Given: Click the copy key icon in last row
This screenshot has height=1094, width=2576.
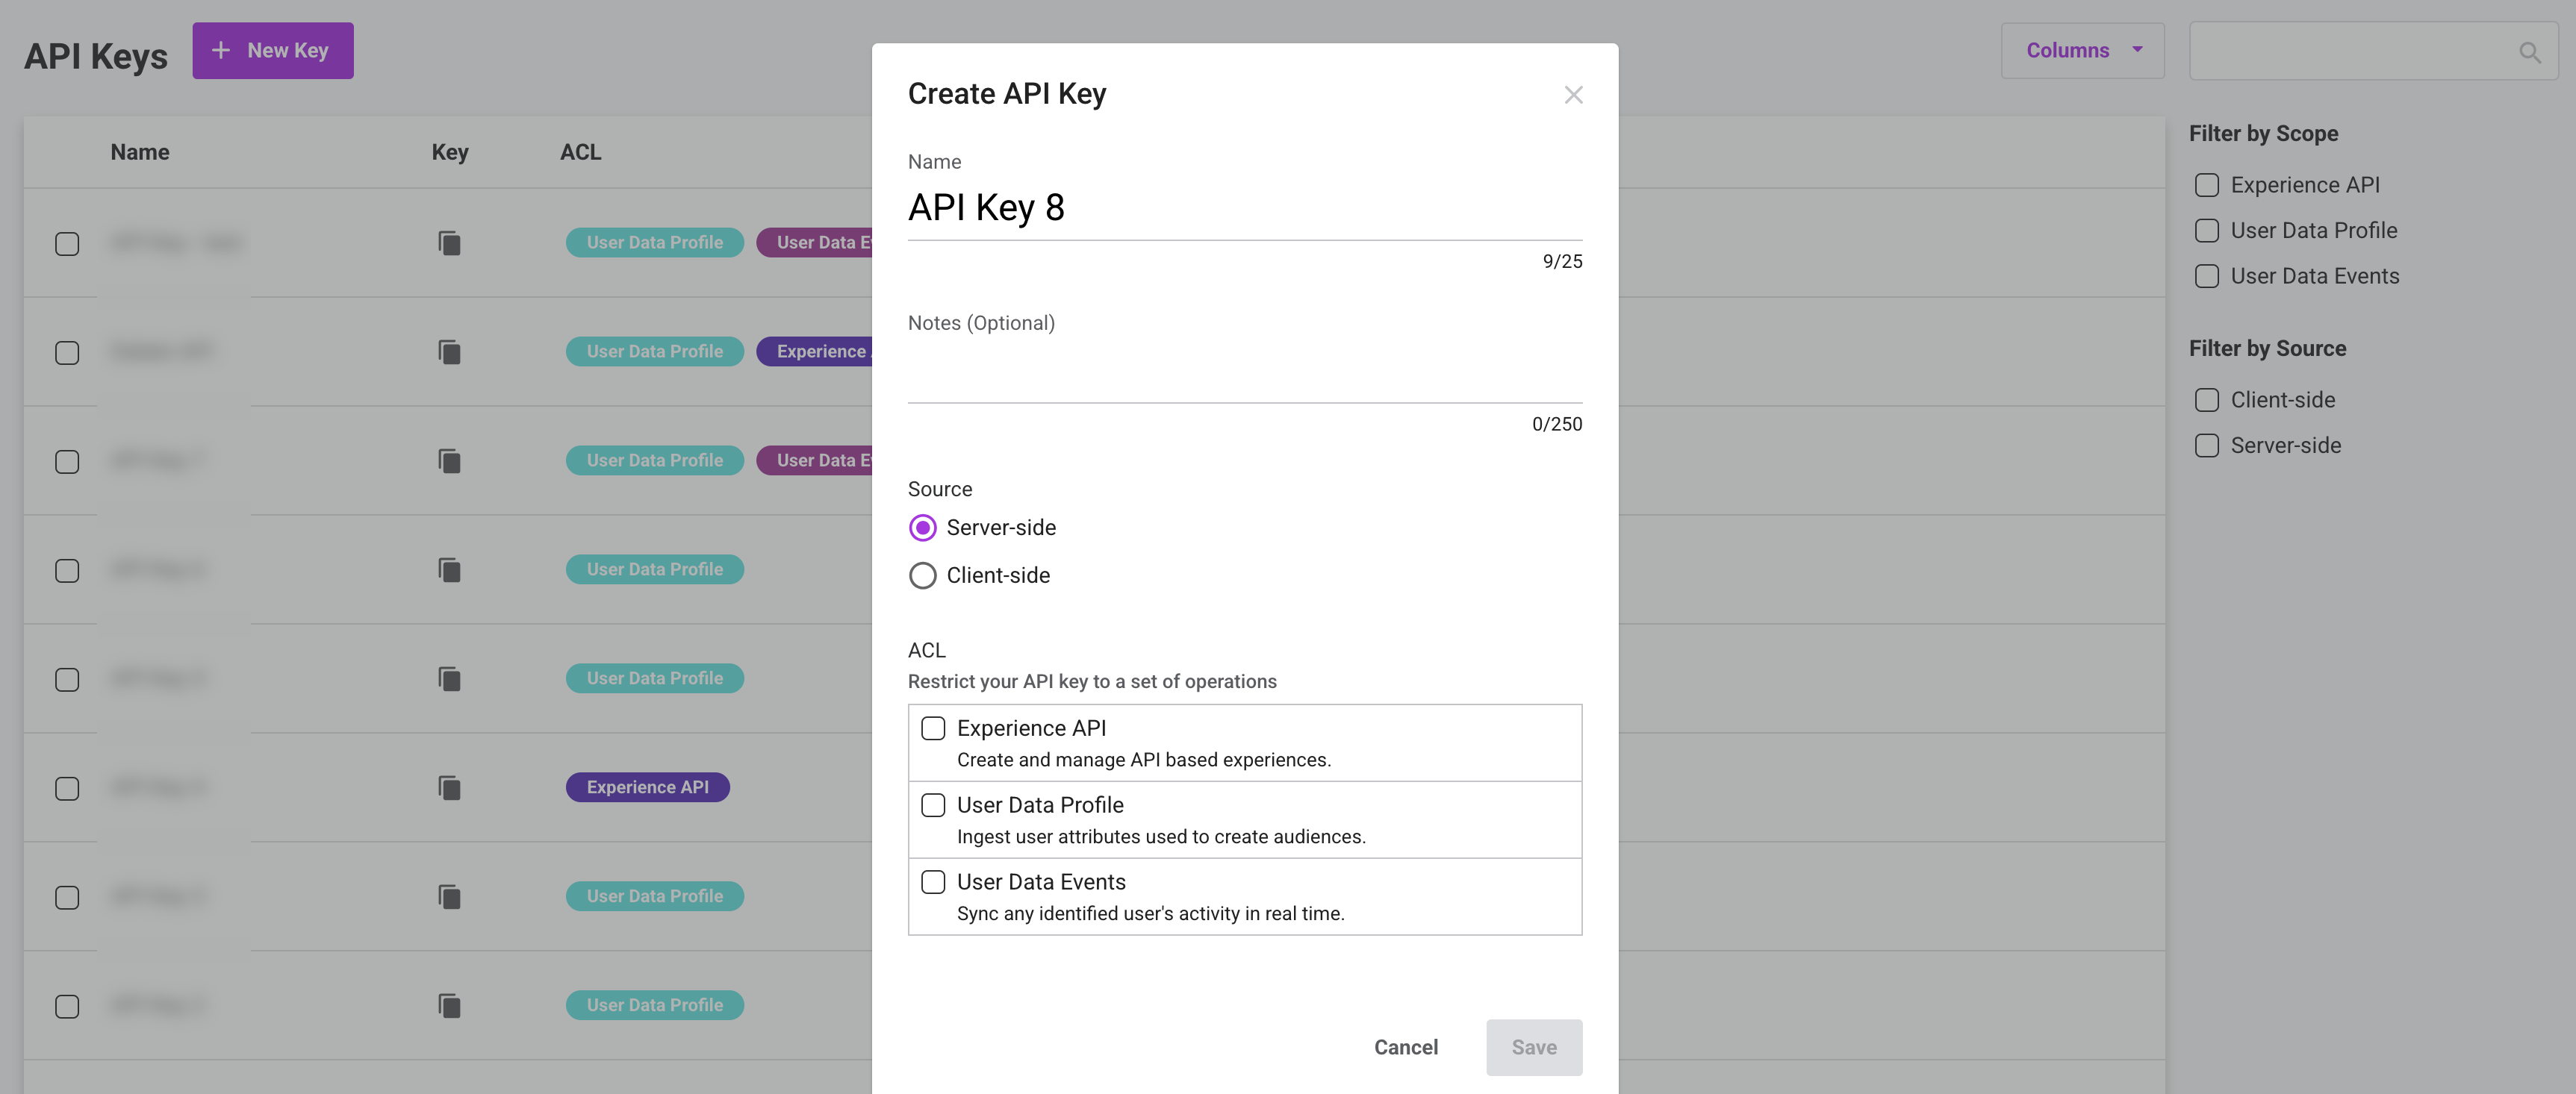Looking at the screenshot, I should pyautogui.click(x=449, y=1005).
